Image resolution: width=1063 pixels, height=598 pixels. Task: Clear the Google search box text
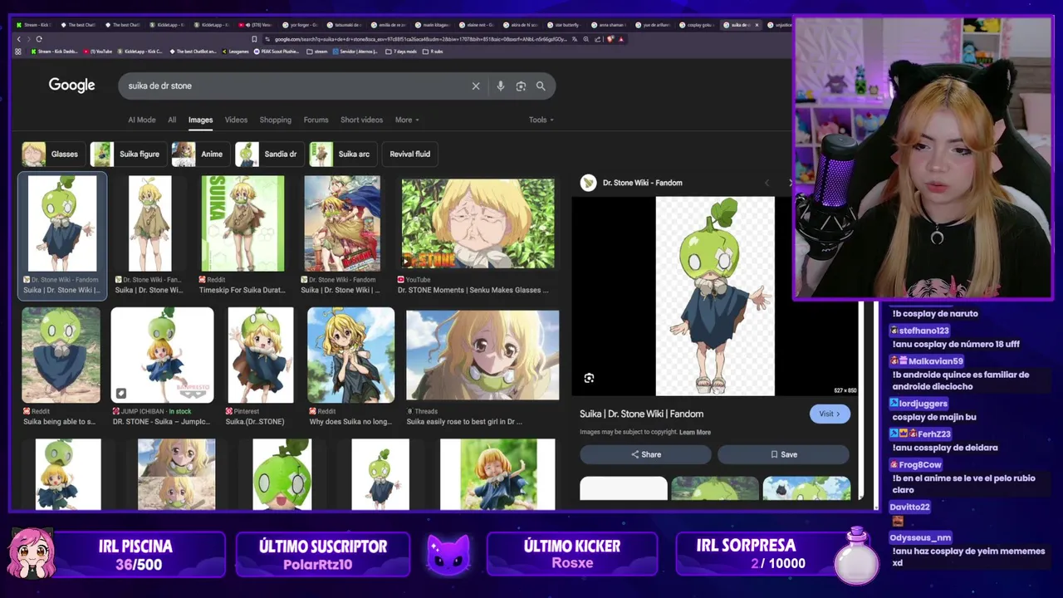[476, 86]
